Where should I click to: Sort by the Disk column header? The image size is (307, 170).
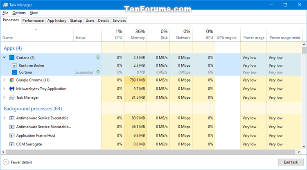[x=158, y=35]
